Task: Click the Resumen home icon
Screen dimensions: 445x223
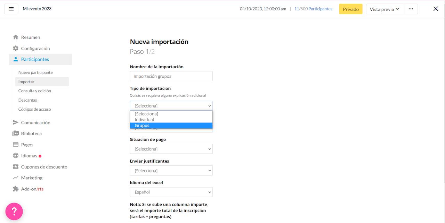Action: tap(16, 37)
